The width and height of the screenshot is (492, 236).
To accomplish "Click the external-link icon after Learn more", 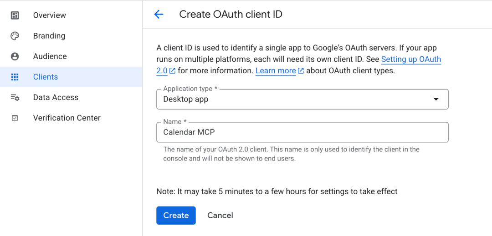I will click(301, 71).
